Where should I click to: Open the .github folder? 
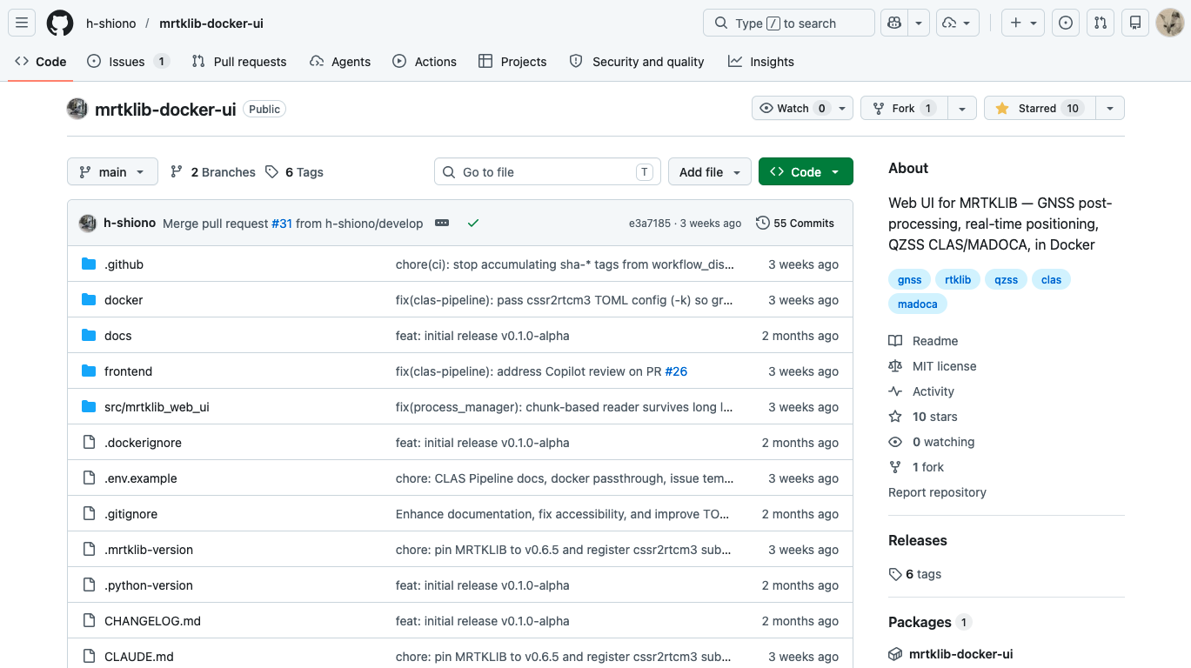tap(124, 264)
